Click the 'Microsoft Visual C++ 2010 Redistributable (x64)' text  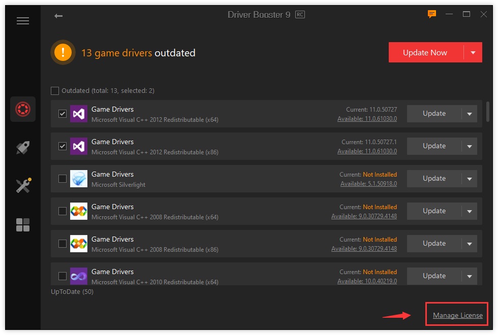tap(155, 282)
